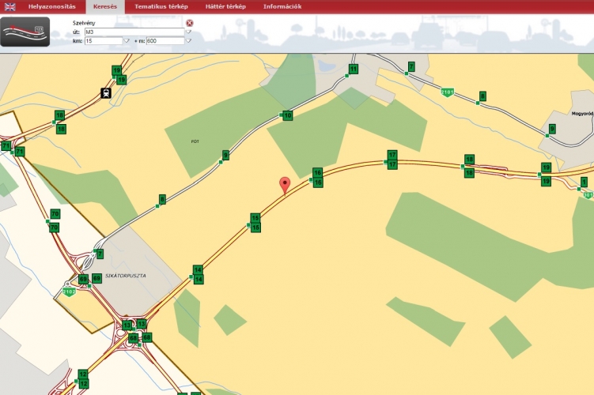The width and height of the screenshot is (594, 395).
Task: Expand the út road dropdown
Action: tap(189, 32)
